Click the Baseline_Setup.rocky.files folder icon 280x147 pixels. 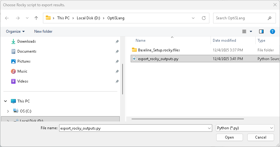pyautogui.click(x=134, y=50)
